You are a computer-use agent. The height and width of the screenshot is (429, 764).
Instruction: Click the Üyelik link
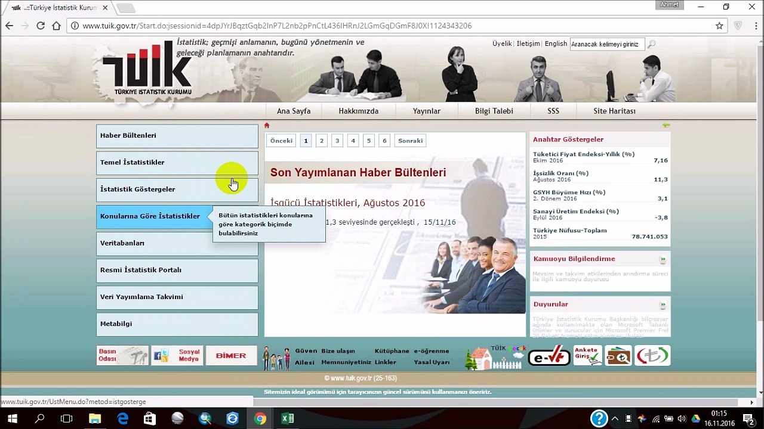pyautogui.click(x=502, y=43)
